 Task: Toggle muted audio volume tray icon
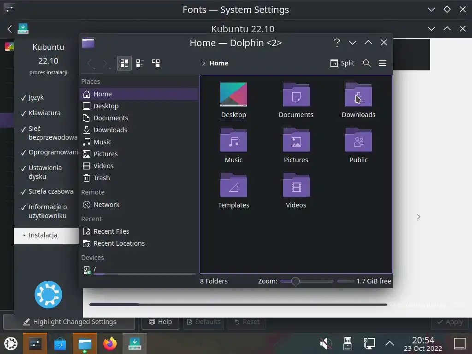(326, 343)
